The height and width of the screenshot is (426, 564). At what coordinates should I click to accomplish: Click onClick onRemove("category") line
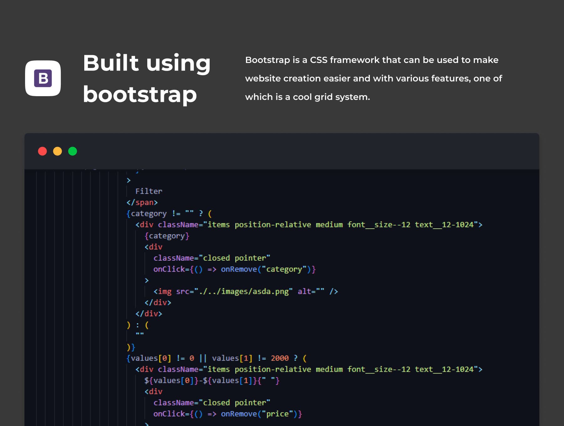[x=234, y=269]
